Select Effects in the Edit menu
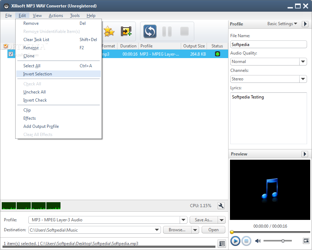The image size is (312, 250). pyautogui.click(x=58, y=118)
